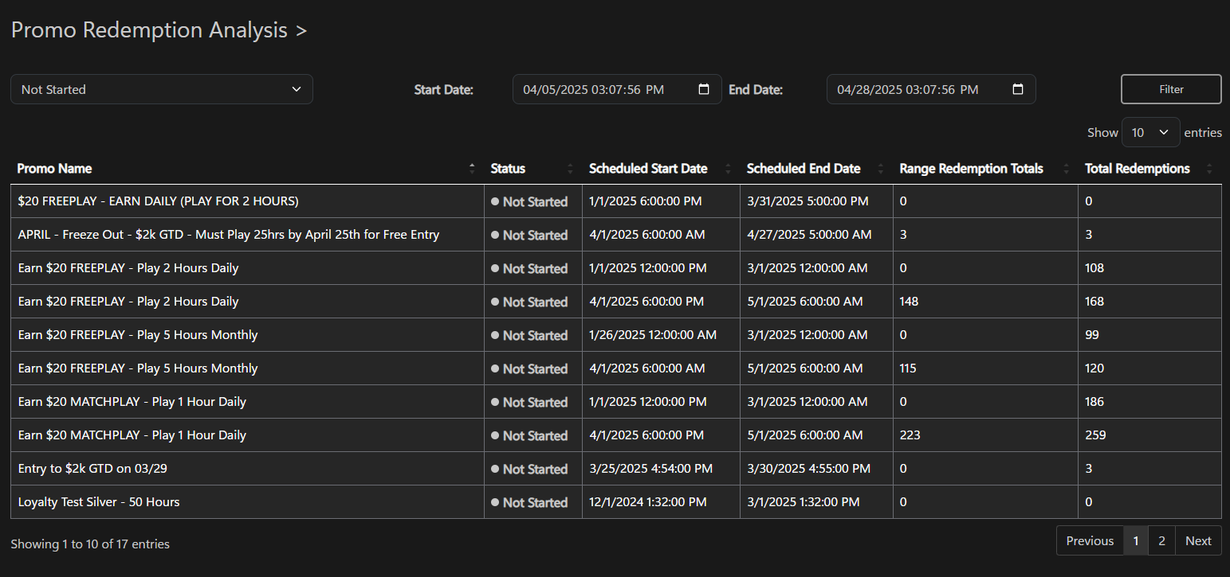This screenshot has width=1230, height=577.
Task: Select the APRIL Freeze Out $2k GTD row
Action: point(229,235)
